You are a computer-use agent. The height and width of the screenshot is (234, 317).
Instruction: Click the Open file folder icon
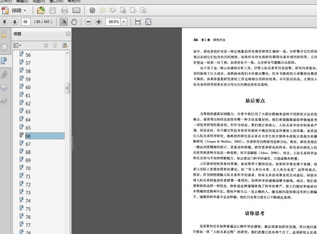(41, 10)
